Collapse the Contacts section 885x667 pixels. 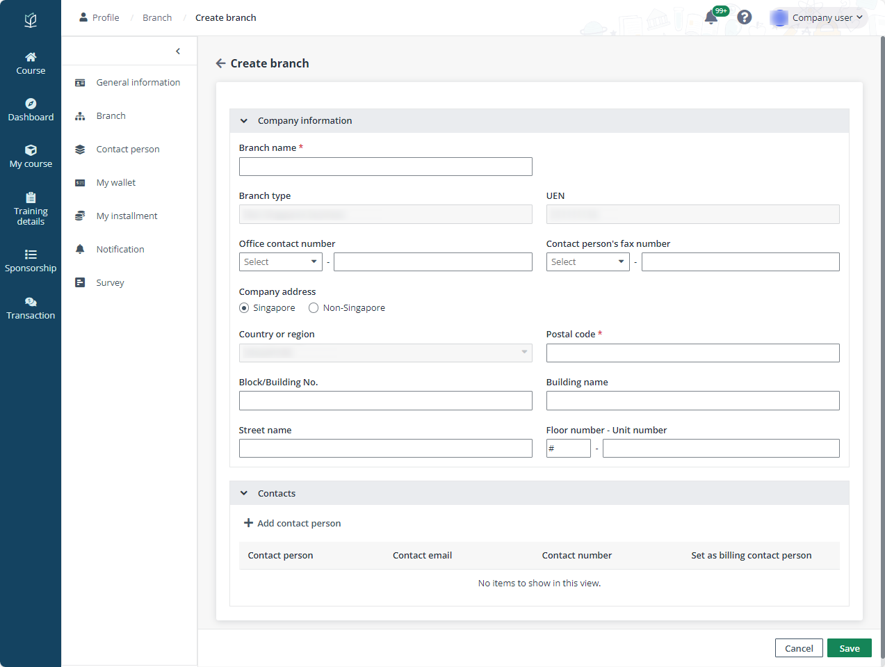tap(244, 494)
